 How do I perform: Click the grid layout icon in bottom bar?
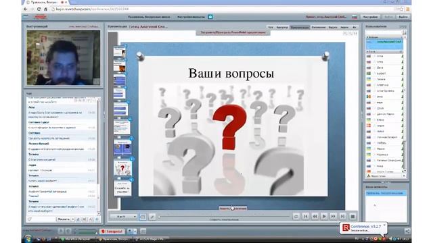(143, 232)
